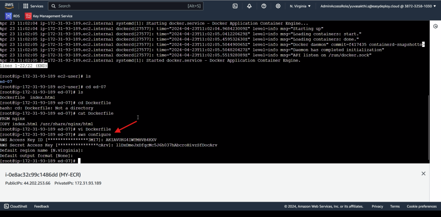Open the settings gear icon

coord(278,6)
